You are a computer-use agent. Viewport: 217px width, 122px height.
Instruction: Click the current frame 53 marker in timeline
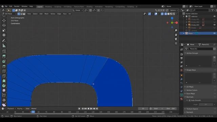coord(33,112)
